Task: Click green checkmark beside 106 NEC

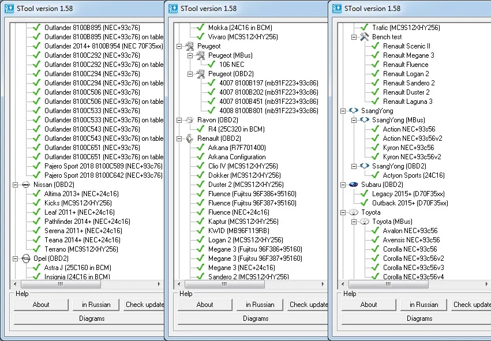Action: point(211,64)
